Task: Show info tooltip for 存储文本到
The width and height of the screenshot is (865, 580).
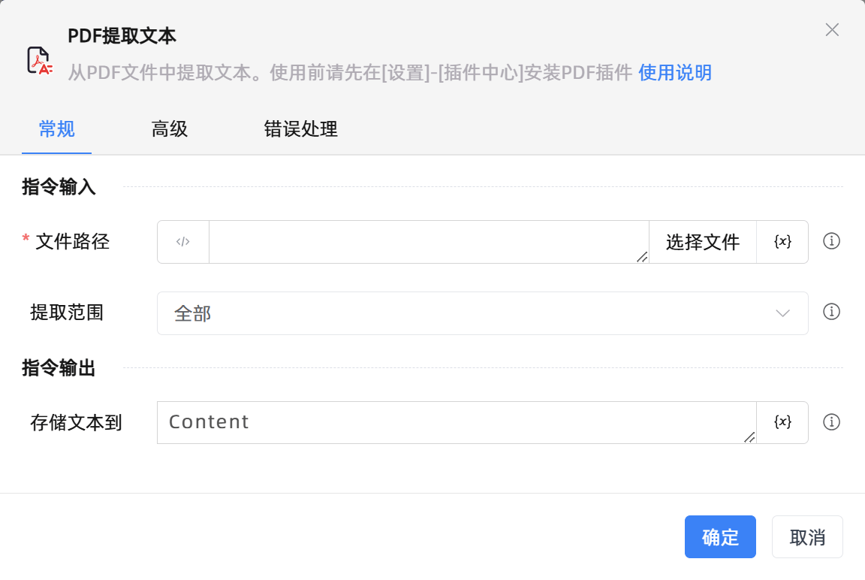Action: point(831,422)
